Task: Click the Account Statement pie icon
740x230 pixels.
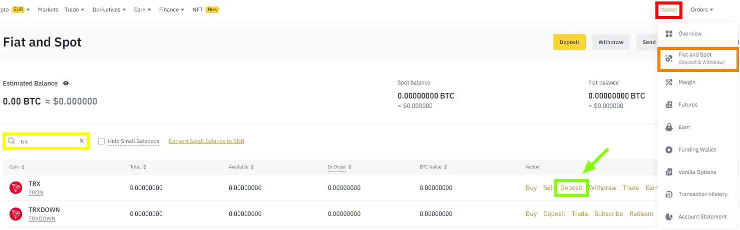Action: 669,216
